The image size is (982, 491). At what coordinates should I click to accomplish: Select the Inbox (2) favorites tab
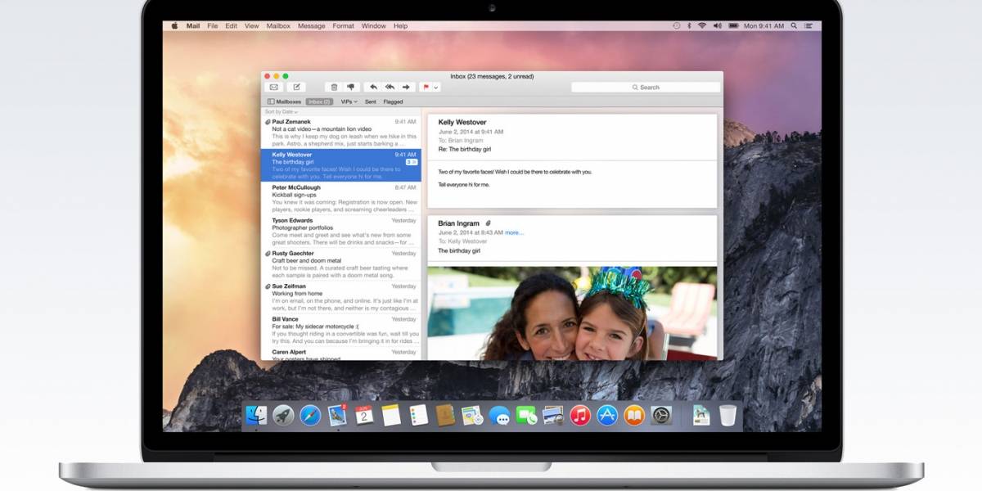tap(319, 102)
